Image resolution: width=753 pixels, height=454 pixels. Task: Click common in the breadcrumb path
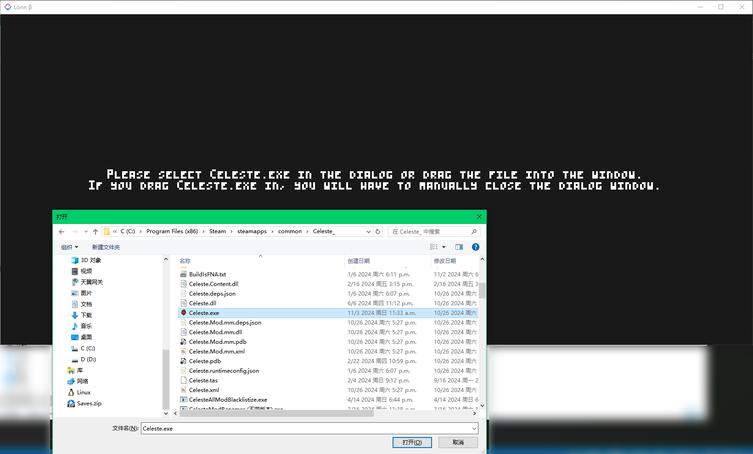(290, 231)
